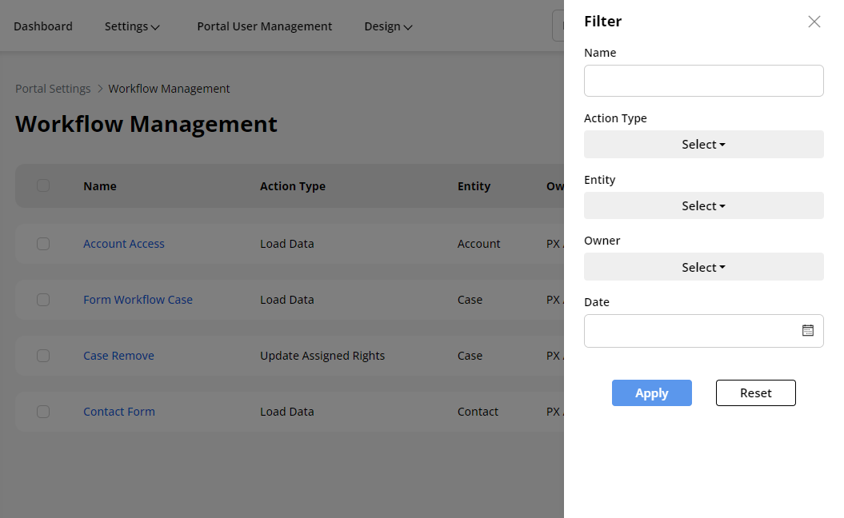
Task: Tick the select-all checkbox in table header
Action: click(x=43, y=185)
